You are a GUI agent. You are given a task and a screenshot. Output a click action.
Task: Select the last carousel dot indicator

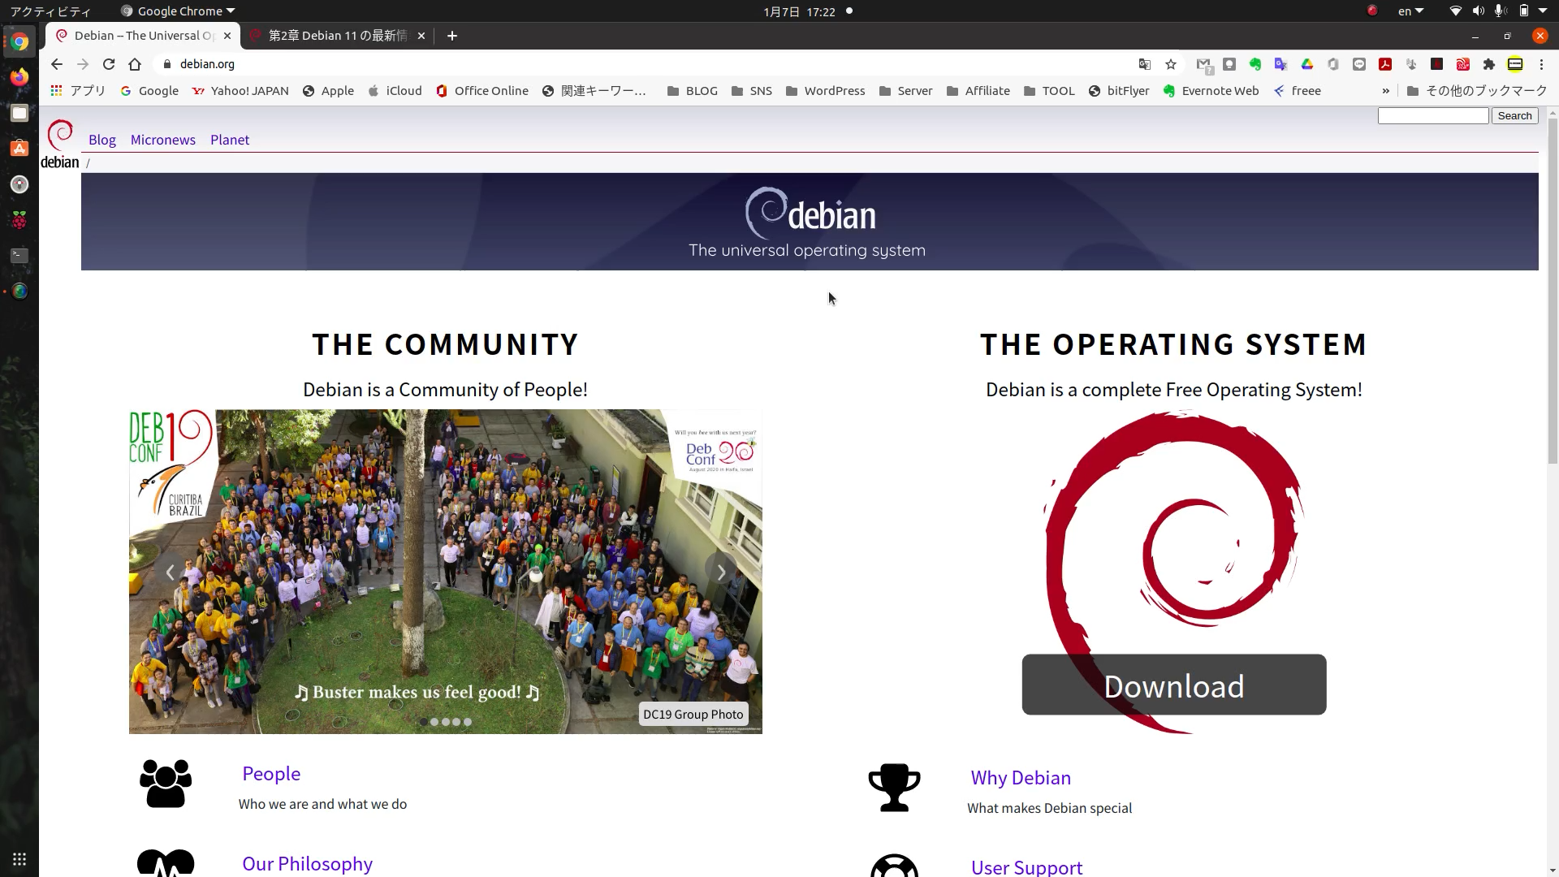point(468,722)
